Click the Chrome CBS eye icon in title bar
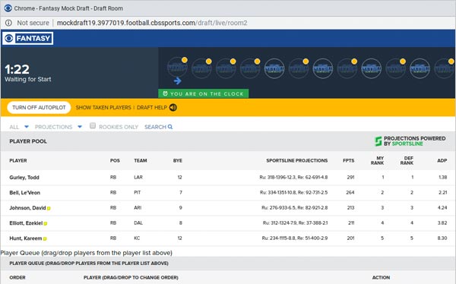This screenshot has width=456, height=284. 8,8
